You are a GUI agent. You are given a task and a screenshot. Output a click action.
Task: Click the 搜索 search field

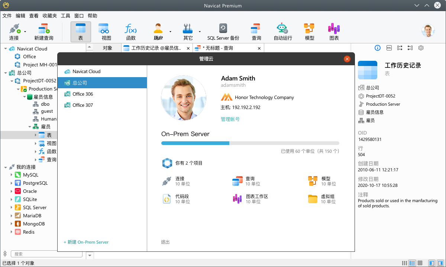click(x=46, y=254)
